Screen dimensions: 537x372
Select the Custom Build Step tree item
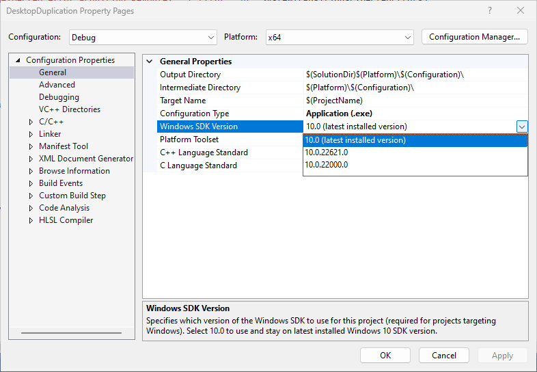[x=72, y=196]
